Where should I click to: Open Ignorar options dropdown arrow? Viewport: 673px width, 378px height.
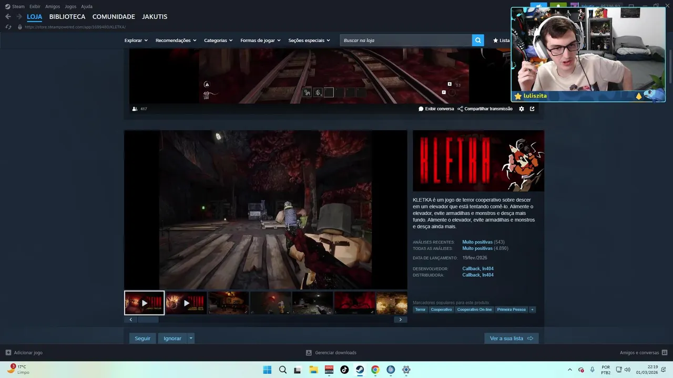click(191, 339)
